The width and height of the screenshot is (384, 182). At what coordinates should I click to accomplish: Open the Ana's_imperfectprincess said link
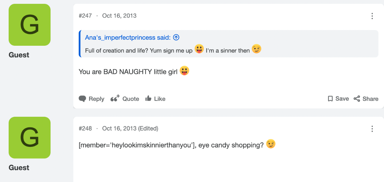128,38
